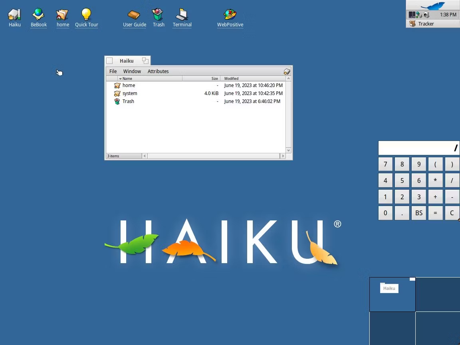Screen dimensions: 460x345
Task: Click Haiku window thumbnail in Workspaces
Action: click(389, 288)
